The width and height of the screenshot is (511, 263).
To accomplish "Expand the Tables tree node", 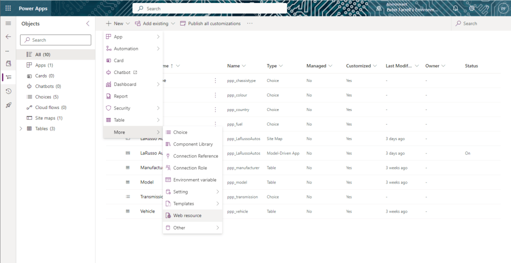I will coord(20,128).
